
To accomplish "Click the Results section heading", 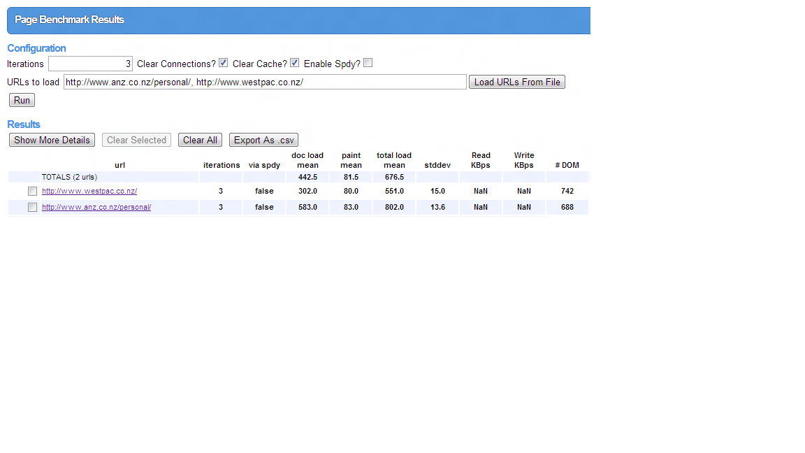I will pyautogui.click(x=24, y=125).
